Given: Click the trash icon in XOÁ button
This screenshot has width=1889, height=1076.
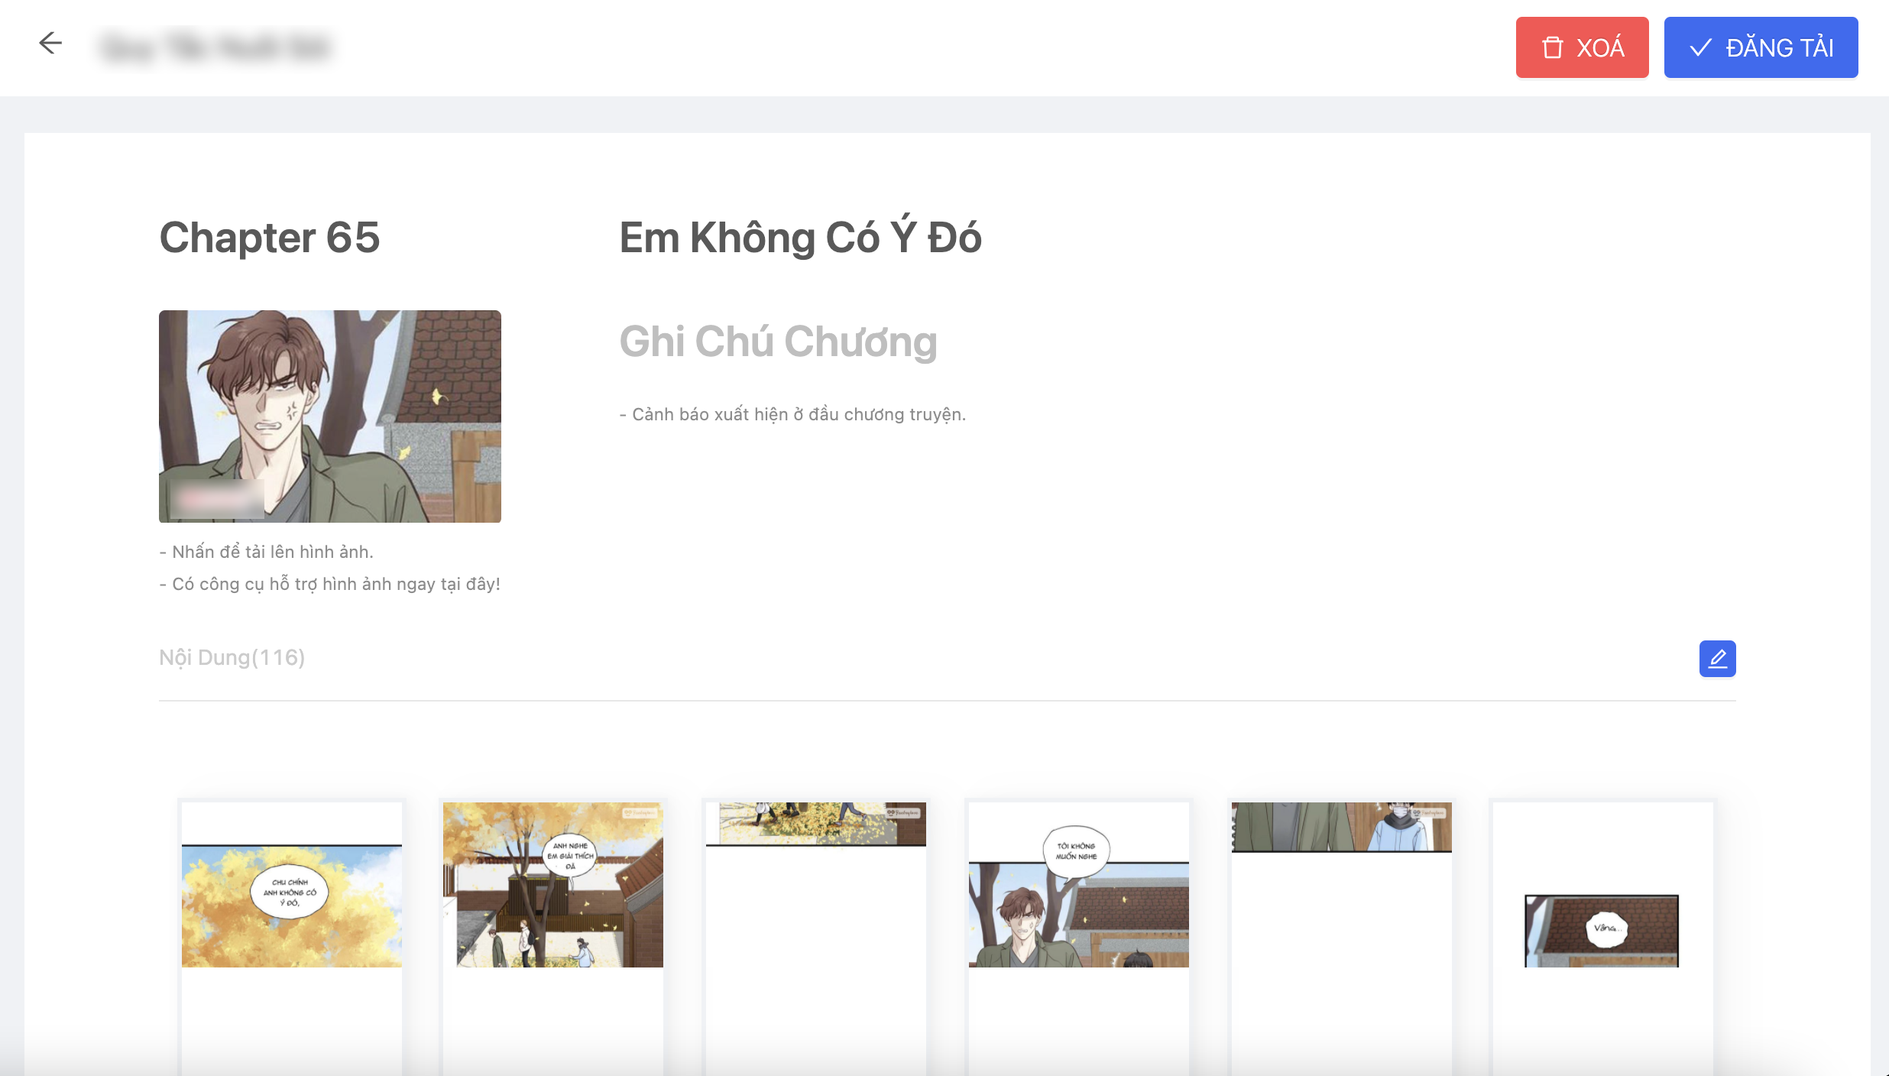Looking at the screenshot, I should point(1552,47).
